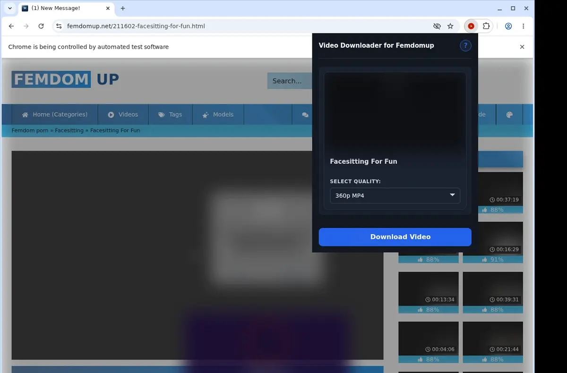Focus the site Search... field
Image resolution: width=567 pixels, height=373 pixels.
click(290, 81)
